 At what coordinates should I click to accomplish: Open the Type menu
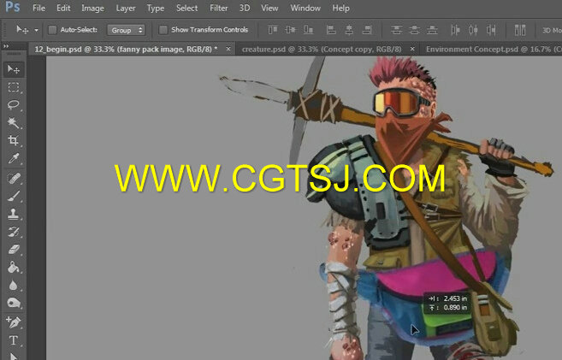point(156,8)
